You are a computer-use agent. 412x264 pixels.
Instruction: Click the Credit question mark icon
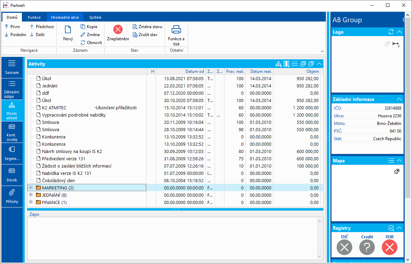pos(367,247)
